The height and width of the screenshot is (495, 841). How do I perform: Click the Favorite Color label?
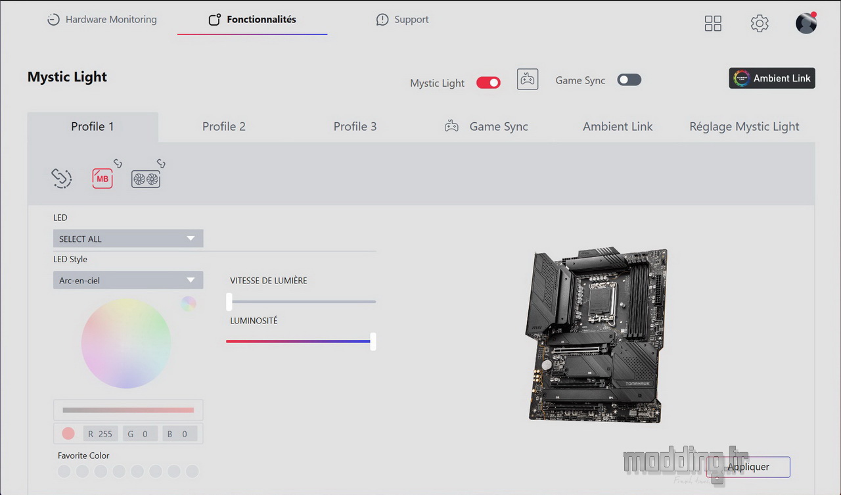[83, 456]
